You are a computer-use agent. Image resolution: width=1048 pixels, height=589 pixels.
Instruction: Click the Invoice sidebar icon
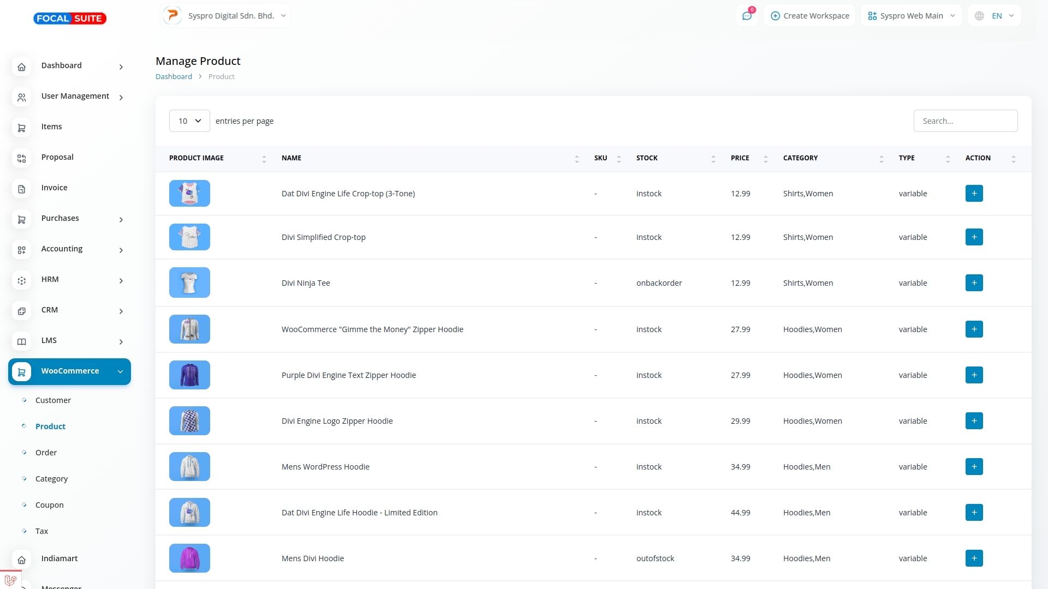[22, 189]
